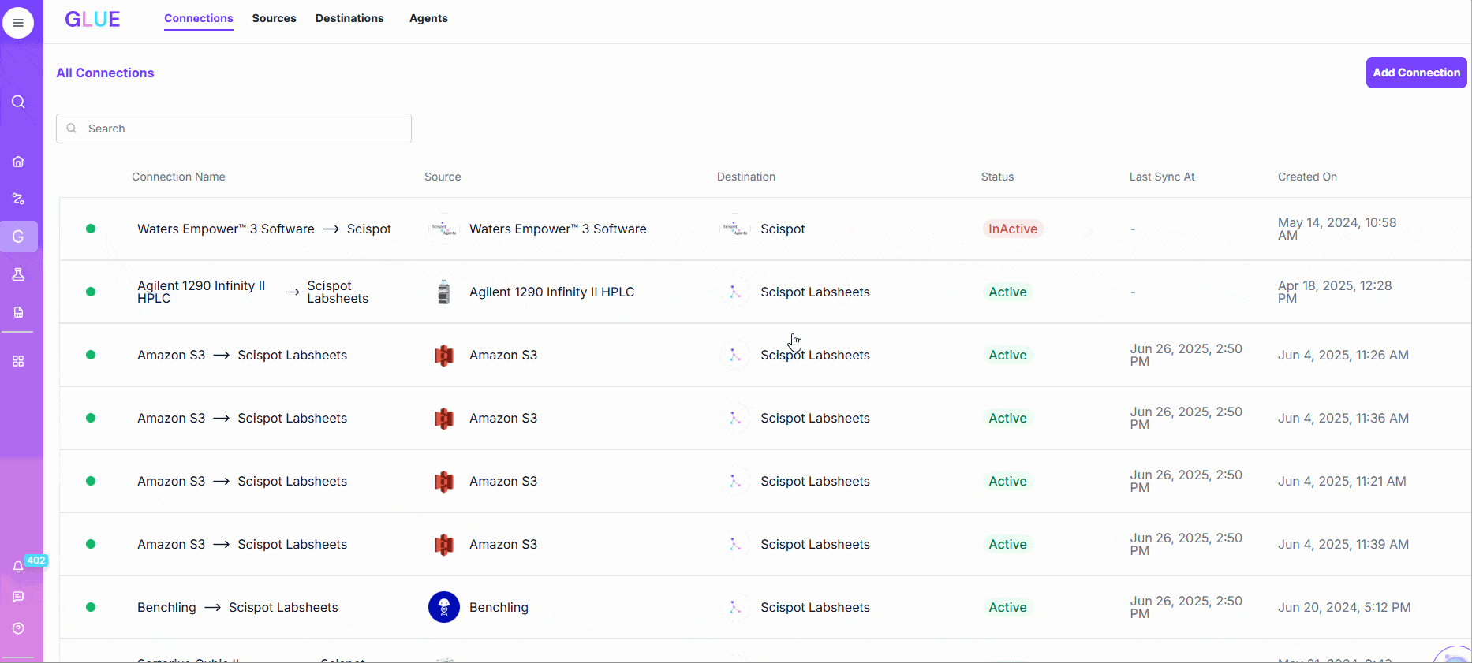Viewport: 1472px width, 663px height.
Task: Open 'Waters Empower™ 3 Software → Scispot' connection
Action: coord(264,229)
